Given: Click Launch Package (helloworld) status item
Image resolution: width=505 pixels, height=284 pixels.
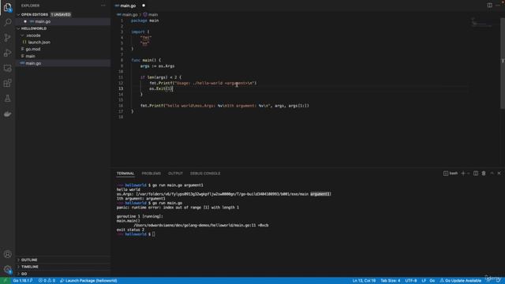Looking at the screenshot, I should click(x=88, y=281).
